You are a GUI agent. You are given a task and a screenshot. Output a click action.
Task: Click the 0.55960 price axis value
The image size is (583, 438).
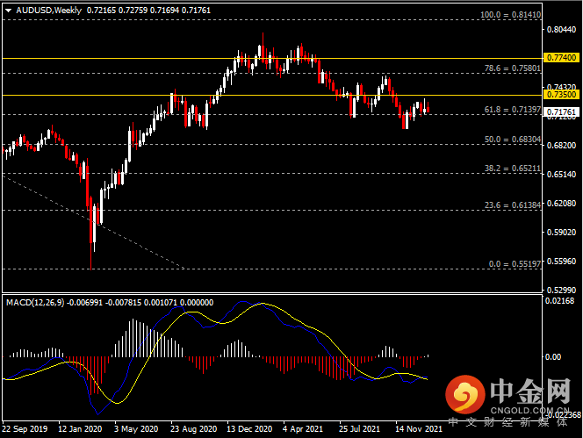(561, 262)
